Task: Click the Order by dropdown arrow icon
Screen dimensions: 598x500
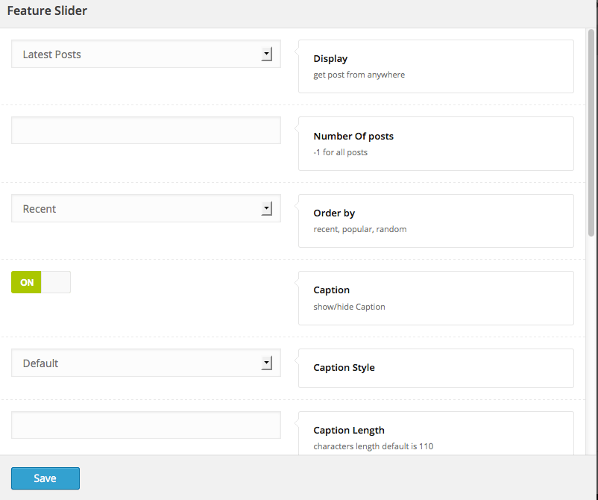Action: coord(266,209)
